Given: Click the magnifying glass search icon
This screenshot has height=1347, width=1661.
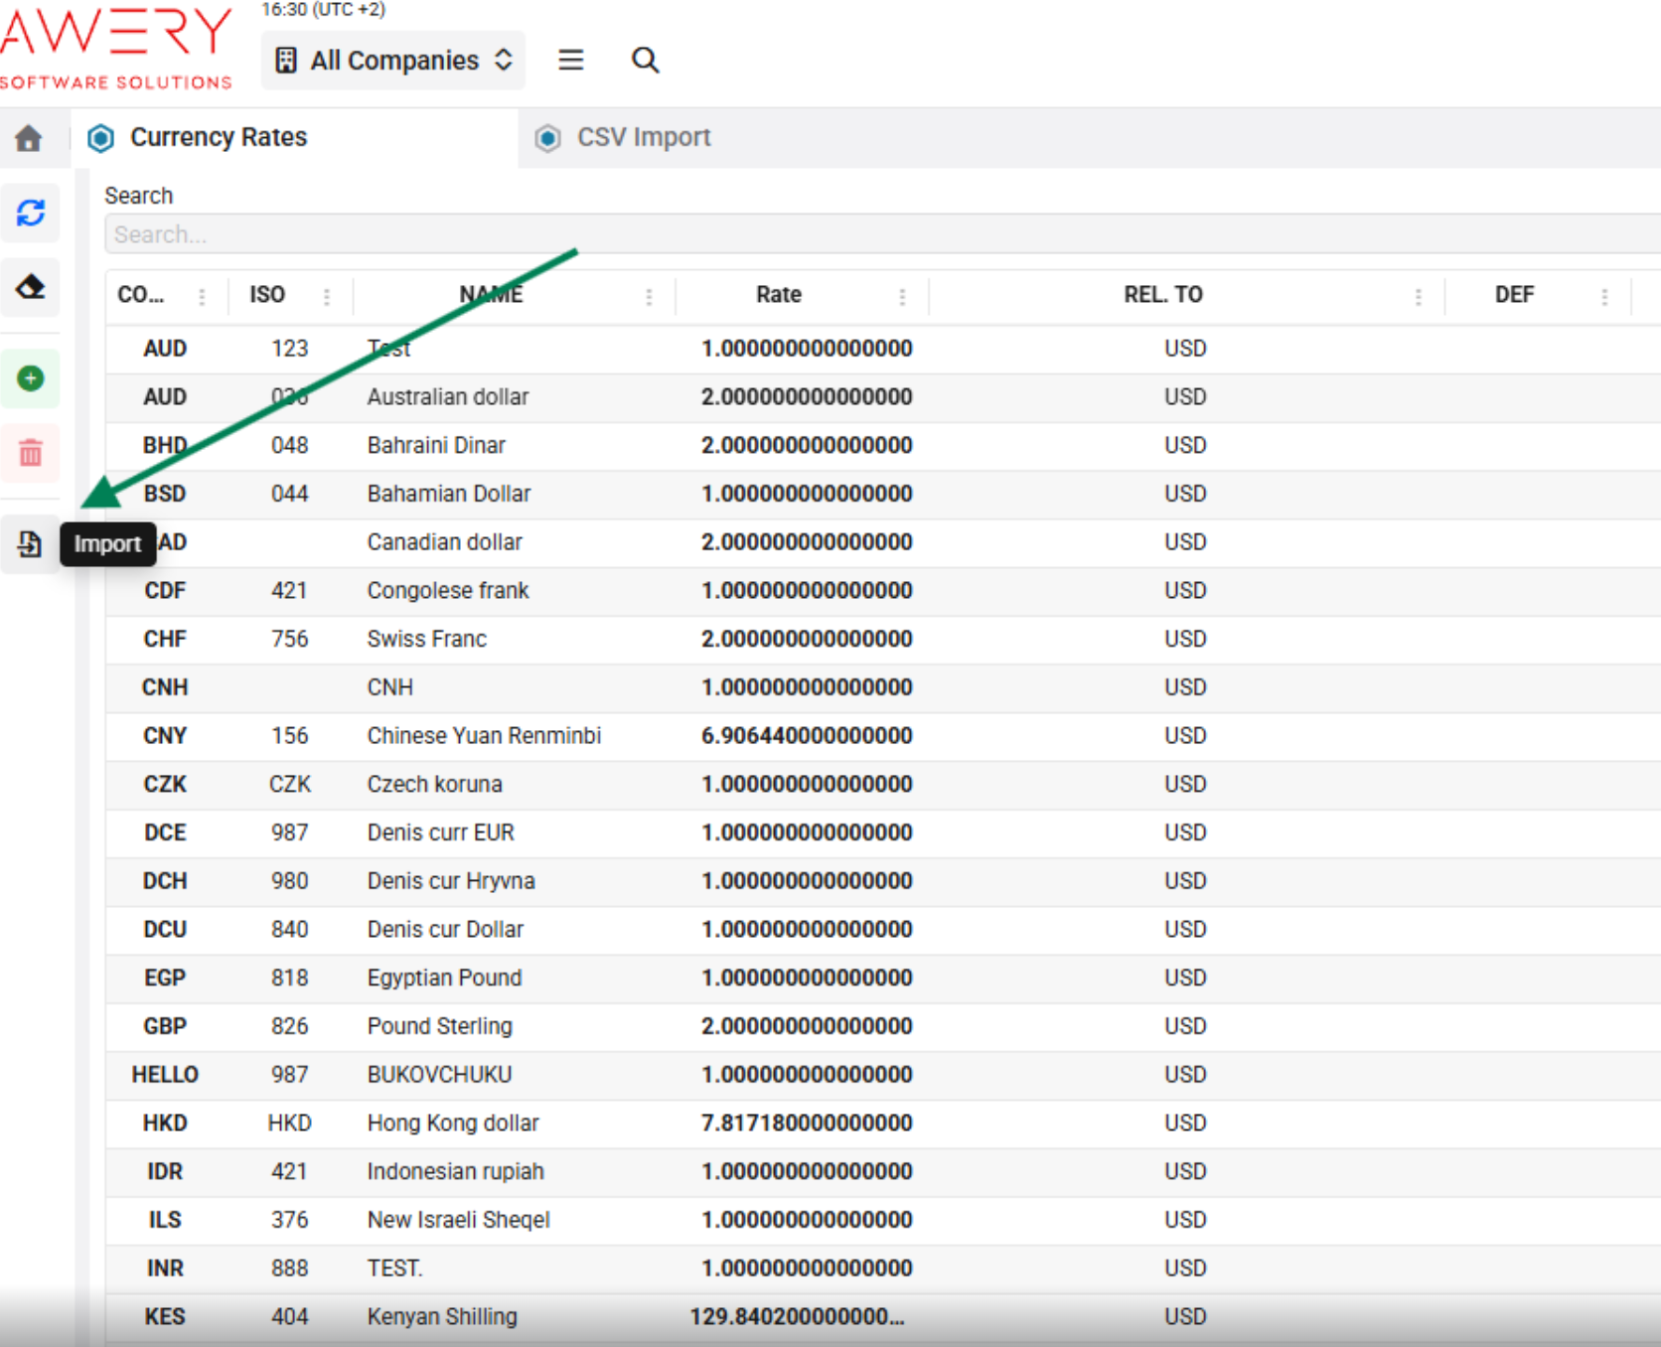Looking at the screenshot, I should 645,61.
